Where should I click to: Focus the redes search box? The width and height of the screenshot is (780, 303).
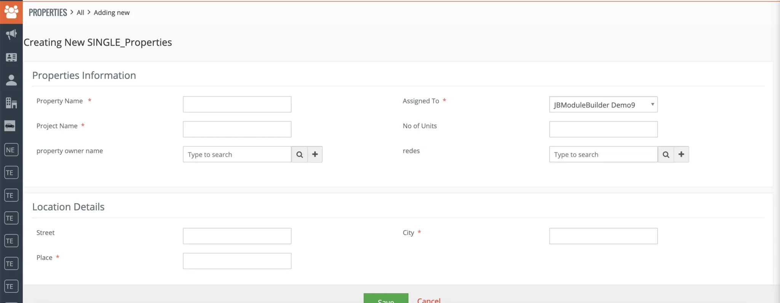(603, 154)
